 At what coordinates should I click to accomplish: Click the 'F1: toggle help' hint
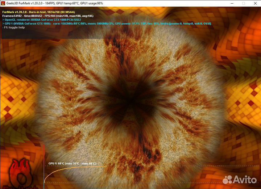pos(13,28)
